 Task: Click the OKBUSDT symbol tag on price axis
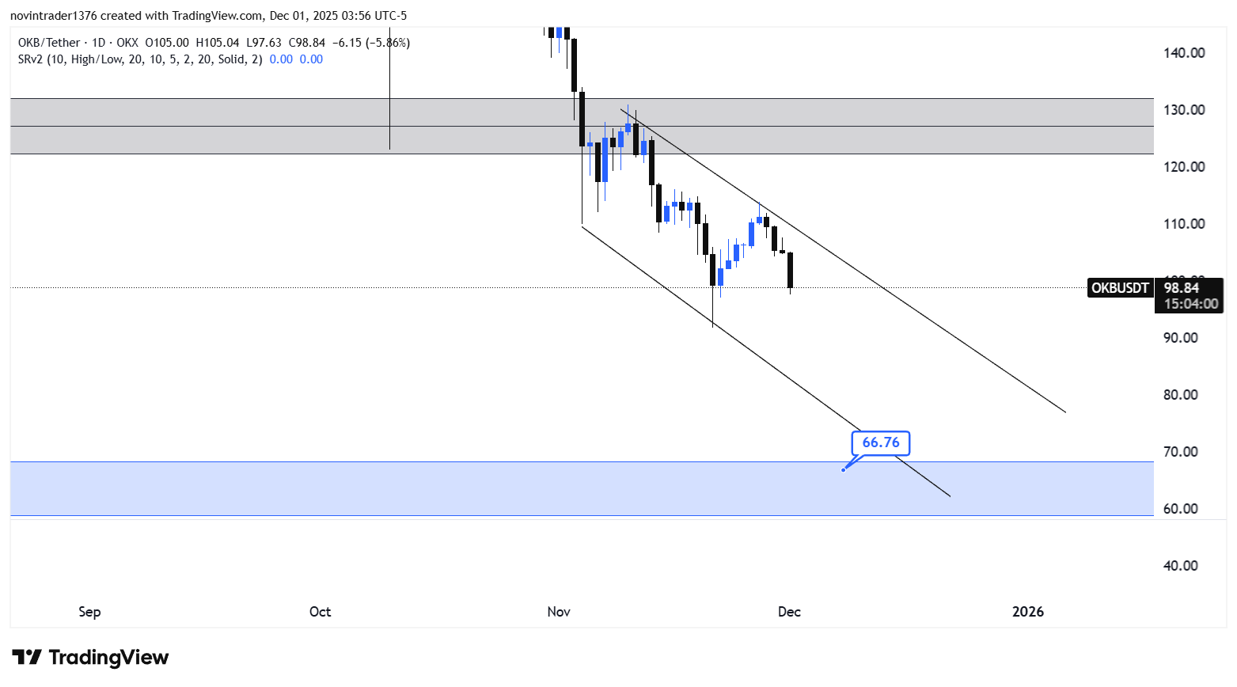1120,288
